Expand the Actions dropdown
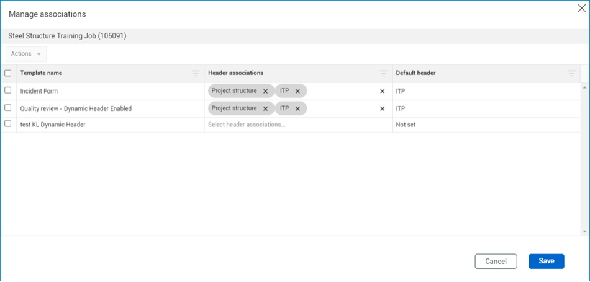 point(26,54)
